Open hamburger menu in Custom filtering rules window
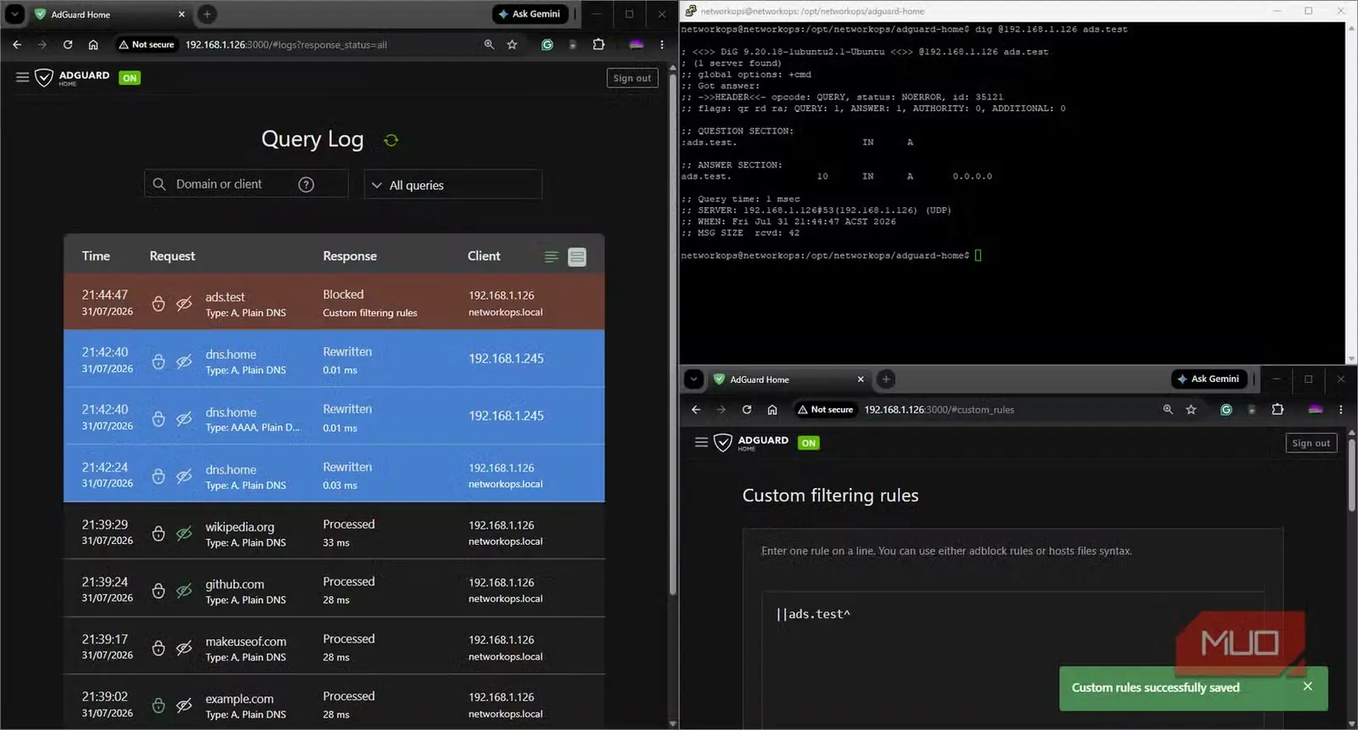Screen dimensions: 1358x730 (x=701, y=442)
